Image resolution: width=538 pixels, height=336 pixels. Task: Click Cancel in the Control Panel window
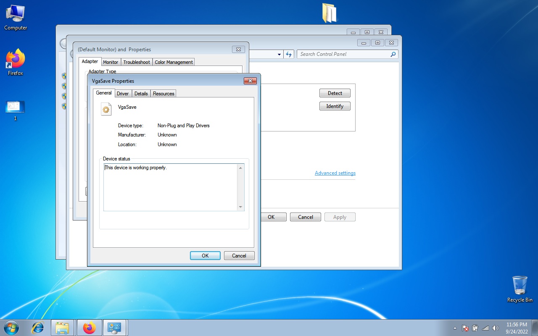(x=306, y=217)
